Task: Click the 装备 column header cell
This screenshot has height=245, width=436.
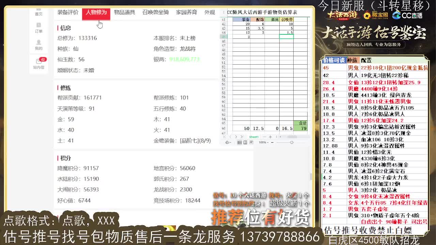Action: (242, 20)
